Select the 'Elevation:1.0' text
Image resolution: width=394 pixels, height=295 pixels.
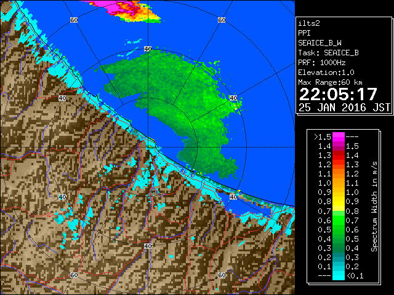pos(326,73)
